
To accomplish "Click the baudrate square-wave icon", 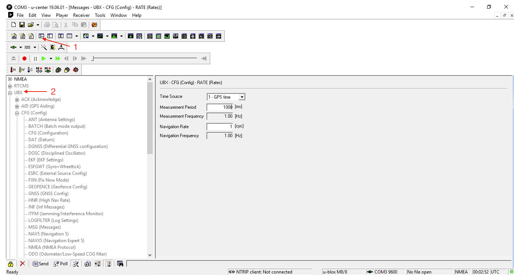I will coord(28,47).
